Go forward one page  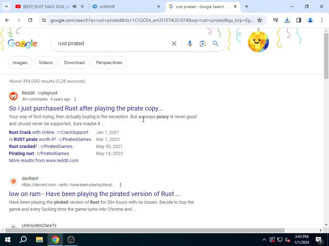tap(19, 20)
